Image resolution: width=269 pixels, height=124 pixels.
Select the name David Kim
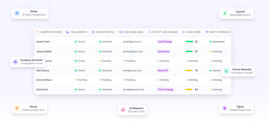(42, 90)
